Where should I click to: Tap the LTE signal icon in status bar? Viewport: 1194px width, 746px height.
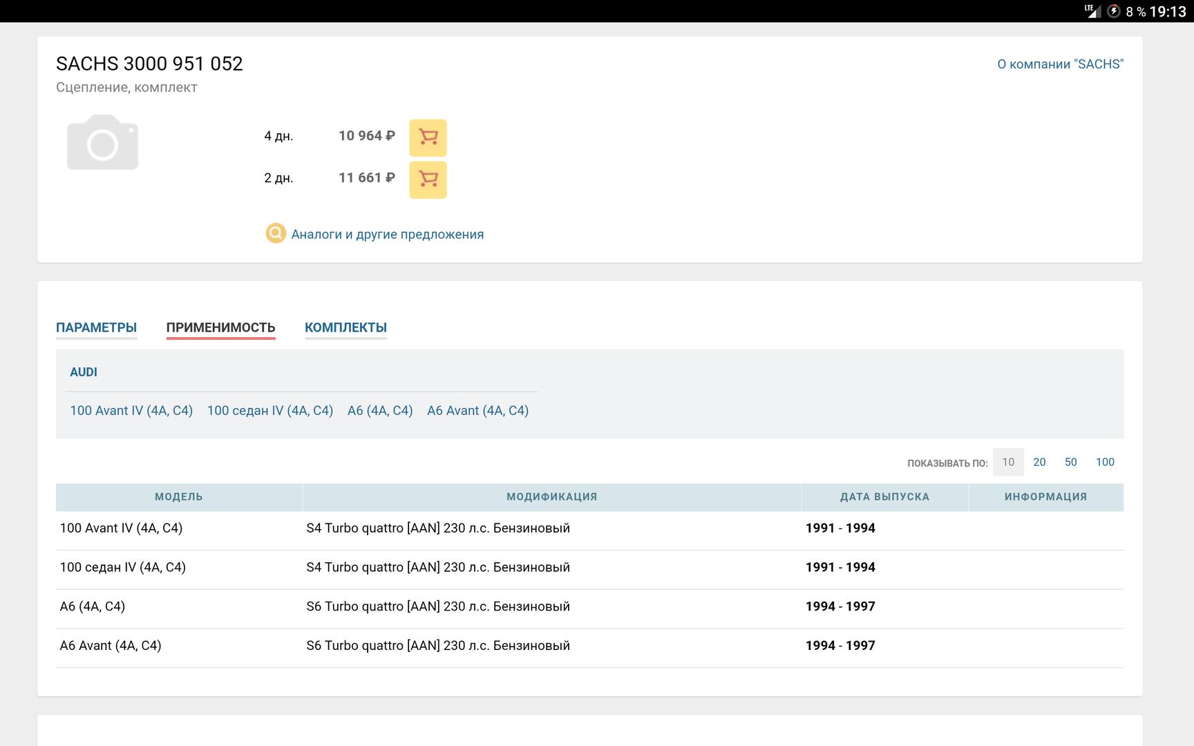pos(1092,11)
